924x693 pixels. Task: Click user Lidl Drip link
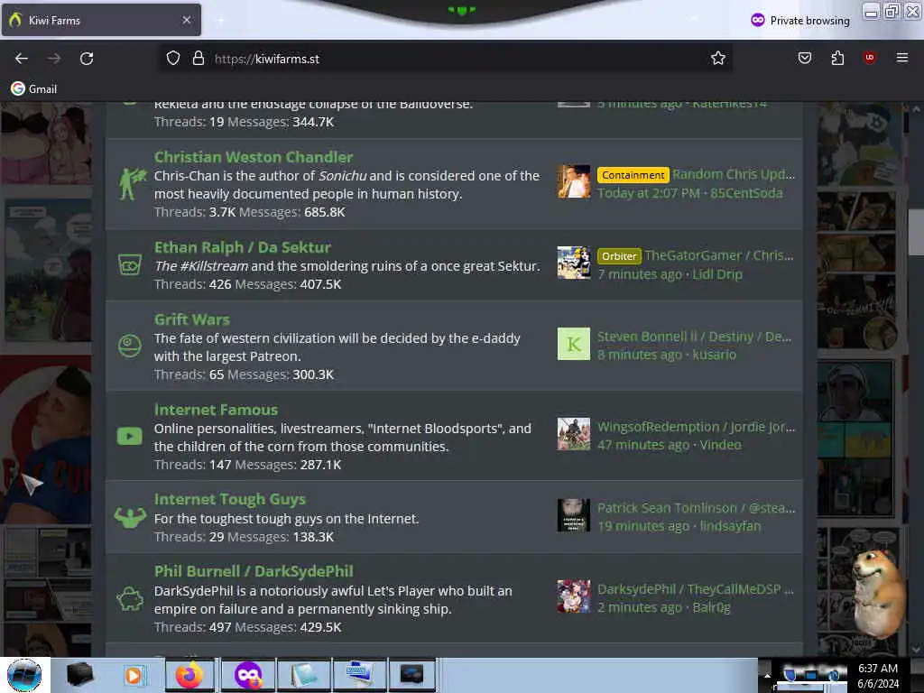[717, 274]
